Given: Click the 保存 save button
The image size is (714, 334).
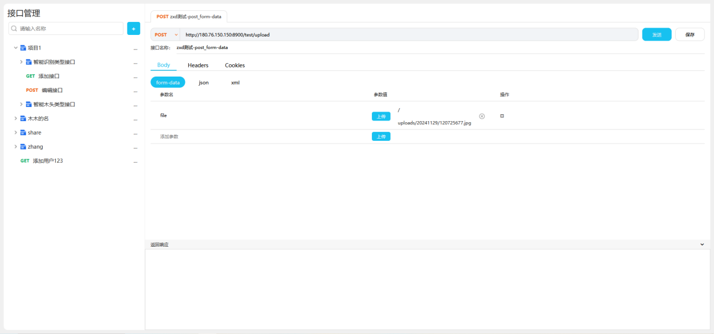Looking at the screenshot, I should [x=690, y=35].
